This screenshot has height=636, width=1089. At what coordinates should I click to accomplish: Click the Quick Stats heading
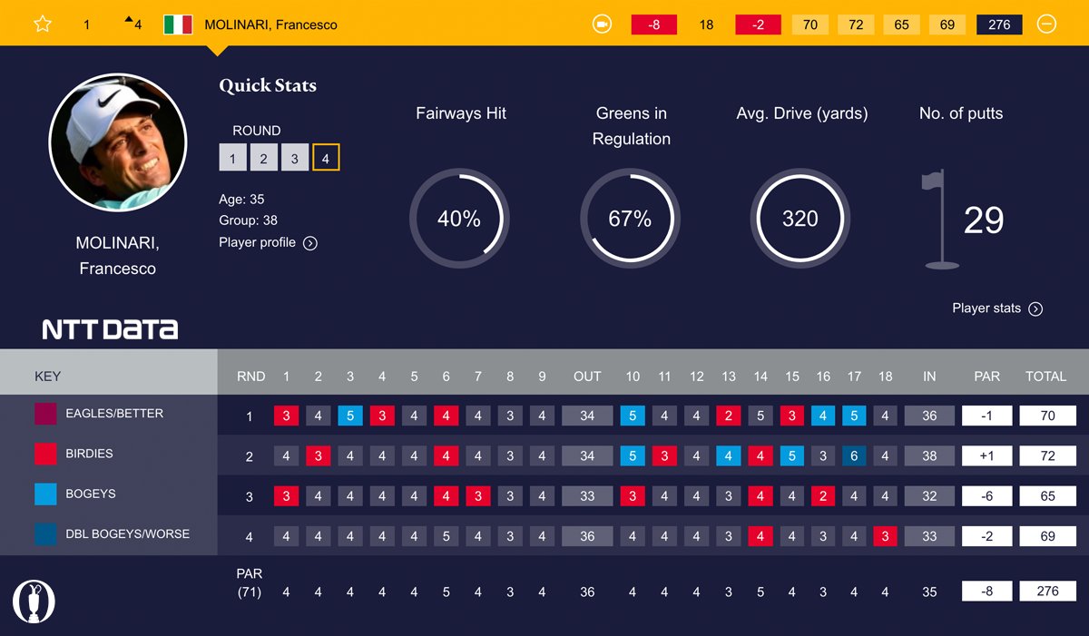[x=268, y=85]
